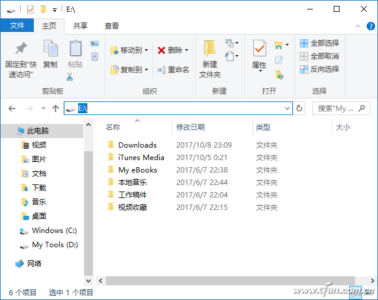Image resolution: width=378 pixels, height=300 pixels.
Task: Select the Windows (C:) drive
Action: point(49,231)
